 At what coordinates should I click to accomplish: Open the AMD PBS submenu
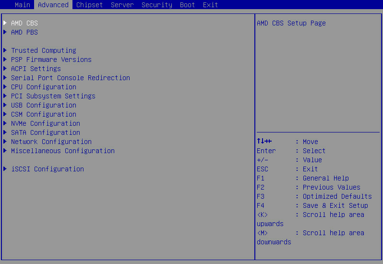(x=24, y=32)
